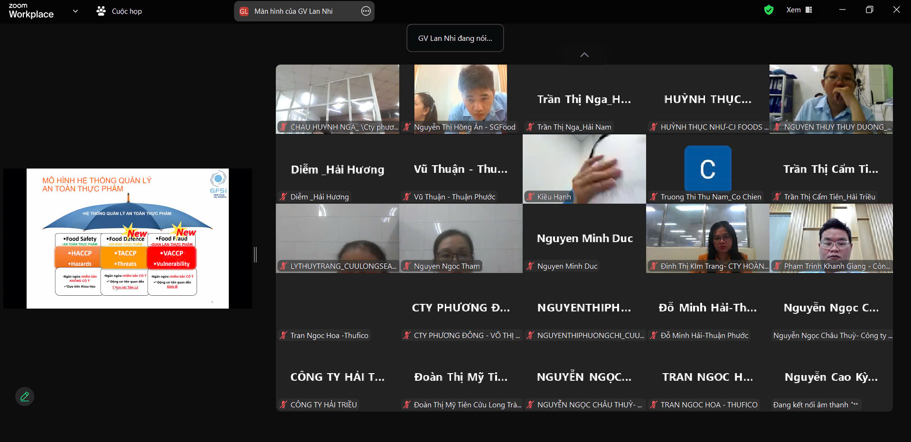Viewport: 911px width, 442px height.
Task: Click muted mic icon beside Nguyen Minh Duc
Action: pyautogui.click(x=530, y=266)
